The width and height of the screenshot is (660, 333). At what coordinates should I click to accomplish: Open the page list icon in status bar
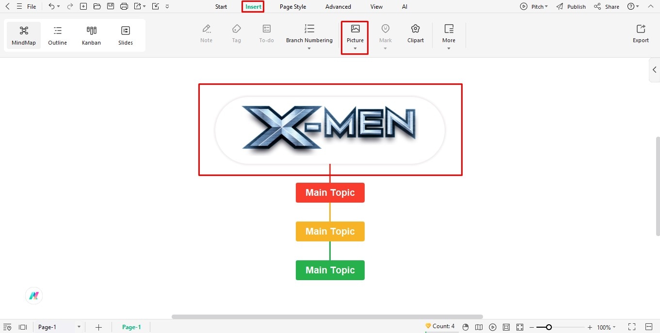pos(7,327)
